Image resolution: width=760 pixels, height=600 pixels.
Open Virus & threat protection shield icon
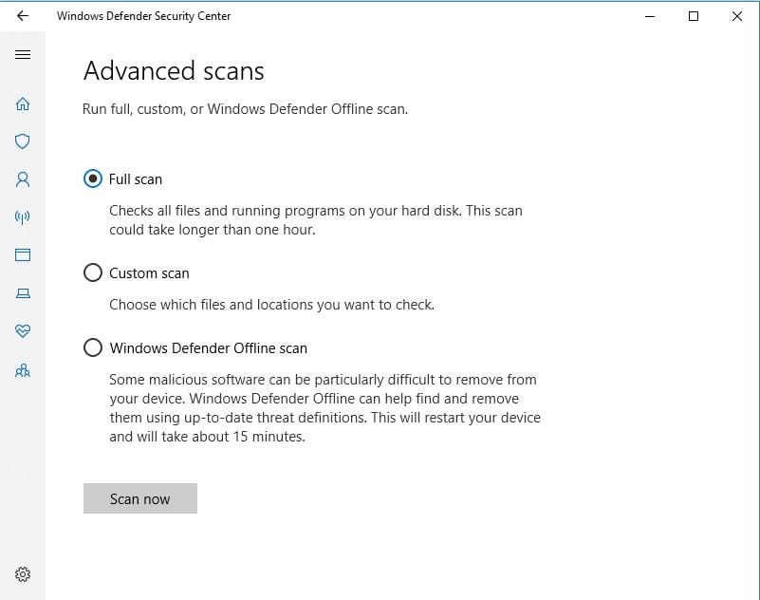(23, 141)
